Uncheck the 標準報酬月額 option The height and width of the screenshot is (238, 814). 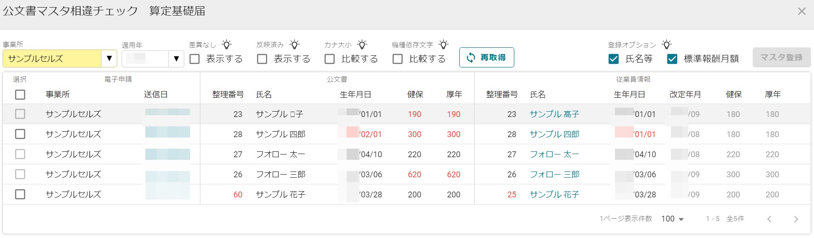click(672, 59)
